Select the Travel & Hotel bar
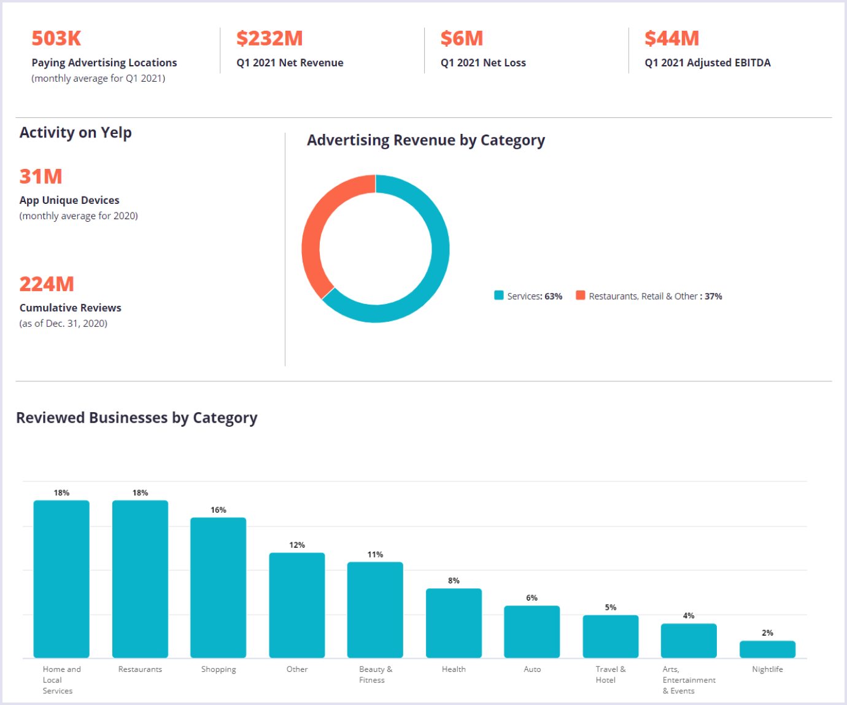The image size is (847, 705). pyautogui.click(x=611, y=636)
